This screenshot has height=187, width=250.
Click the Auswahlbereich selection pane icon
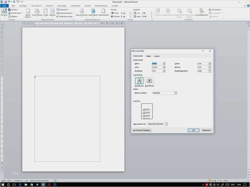point(202,12)
